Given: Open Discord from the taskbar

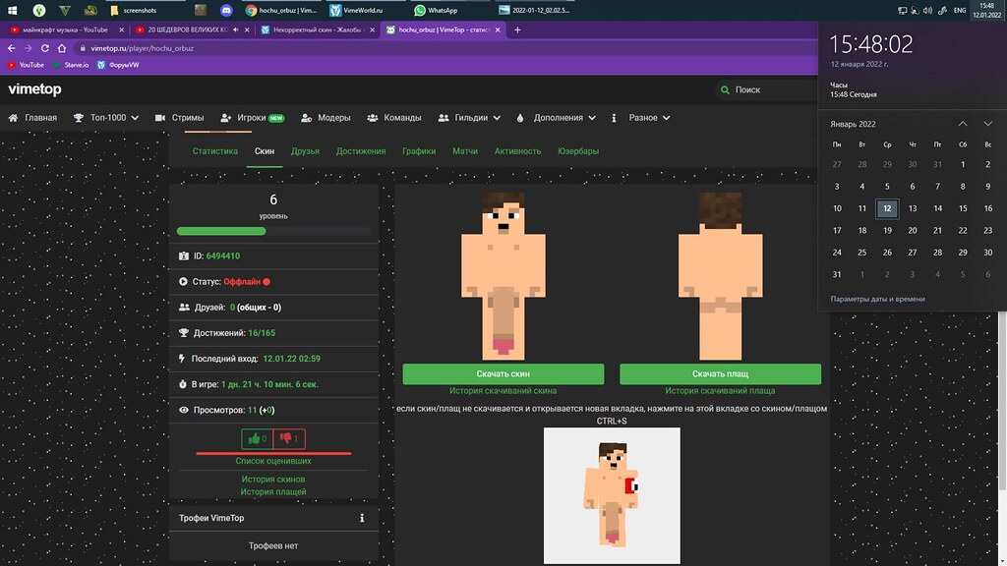Looking at the screenshot, I should (x=225, y=10).
